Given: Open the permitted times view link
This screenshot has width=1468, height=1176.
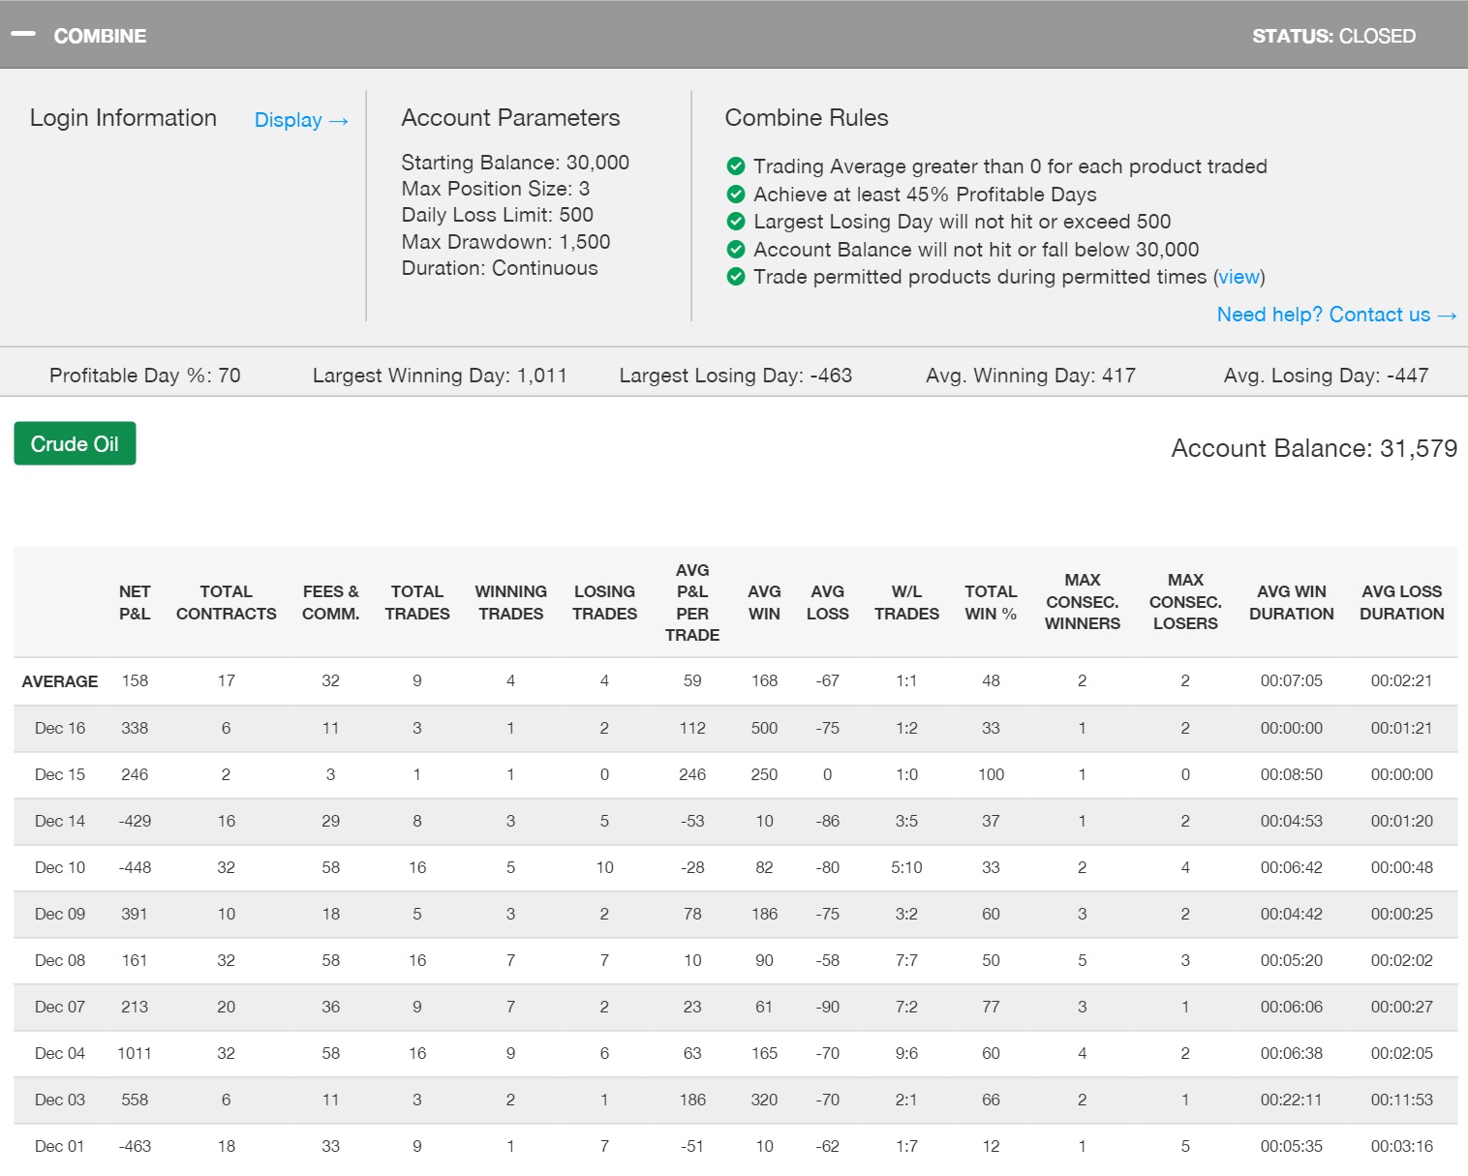Looking at the screenshot, I should point(1239,277).
